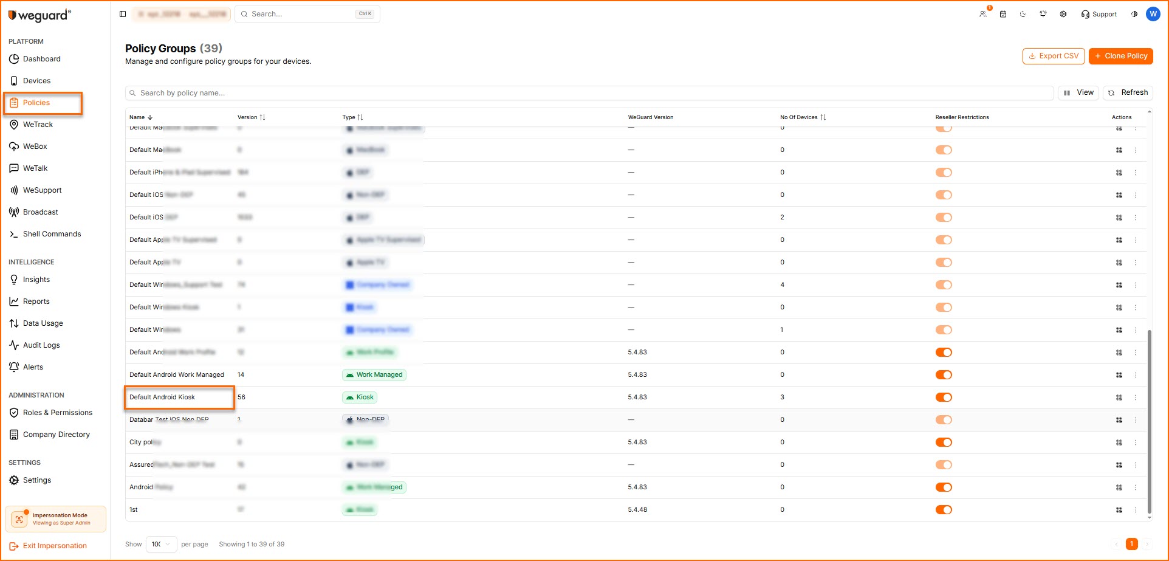Screen dimensions: 1169x561
Task: Open configure icon for Default Android Kiosk
Action: [x=1119, y=398]
